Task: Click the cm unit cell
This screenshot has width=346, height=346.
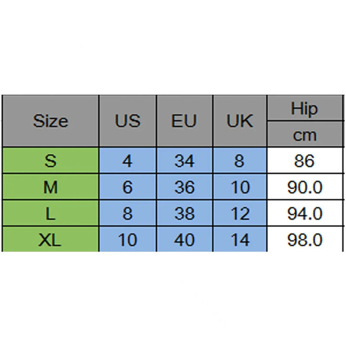Action: [x=304, y=135]
